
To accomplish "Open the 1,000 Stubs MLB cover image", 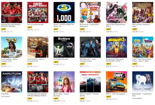I will click(x=64, y=12).
